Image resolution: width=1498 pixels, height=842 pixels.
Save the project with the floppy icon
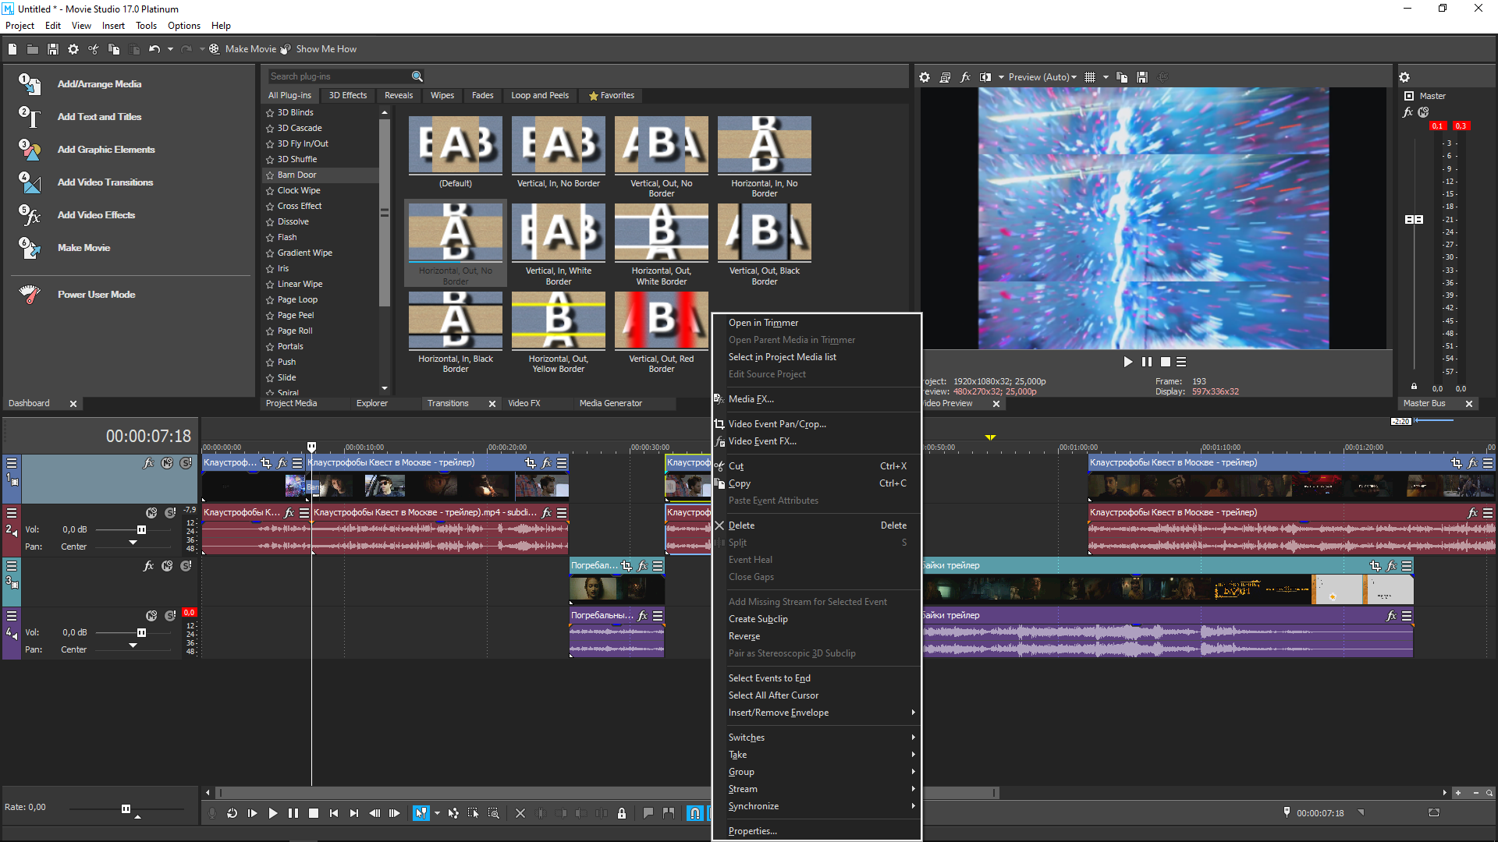click(53, 49)
